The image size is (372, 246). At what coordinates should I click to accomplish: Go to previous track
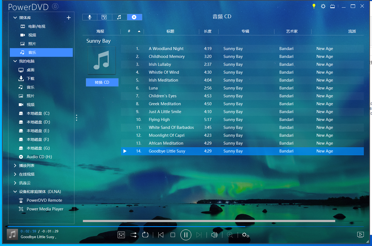(x=161, y=235)
